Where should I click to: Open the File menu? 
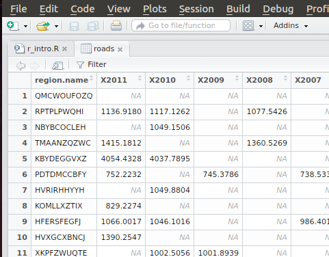click(18, 9)
